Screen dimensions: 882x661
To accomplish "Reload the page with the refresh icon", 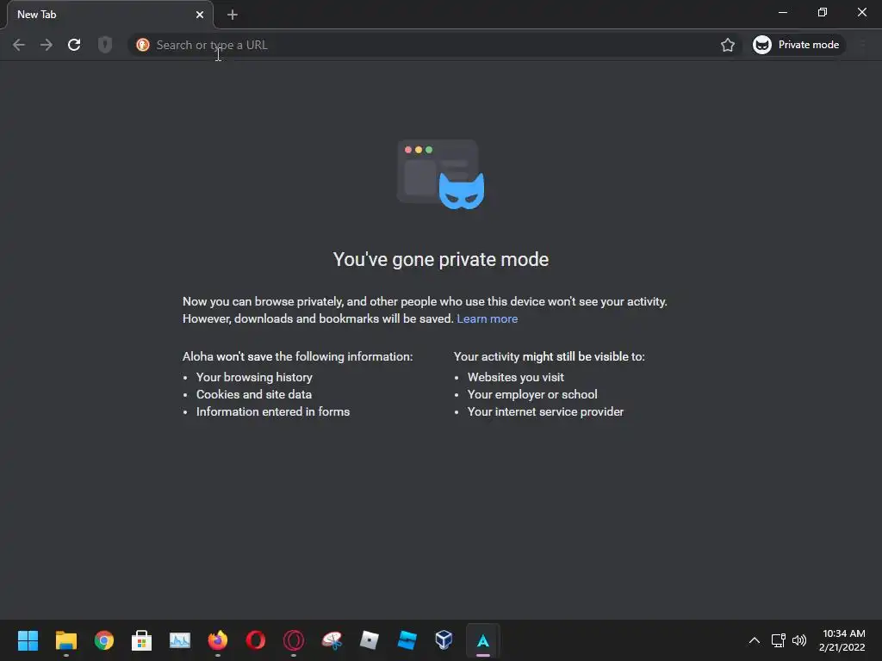I will coord(74,45).
